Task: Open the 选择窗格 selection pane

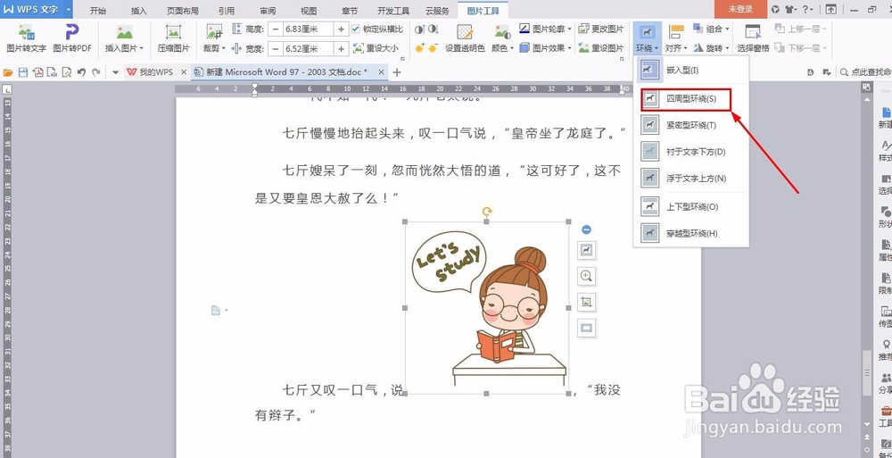Action: (x=753, y=38)
